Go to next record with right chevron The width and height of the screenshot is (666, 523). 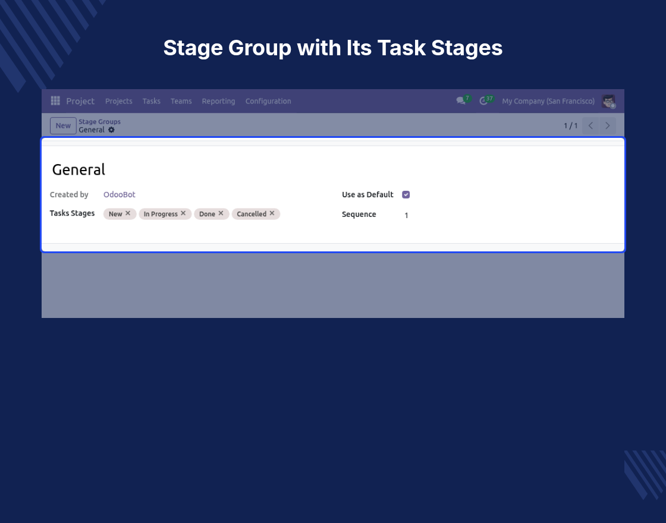coord(607,125)
